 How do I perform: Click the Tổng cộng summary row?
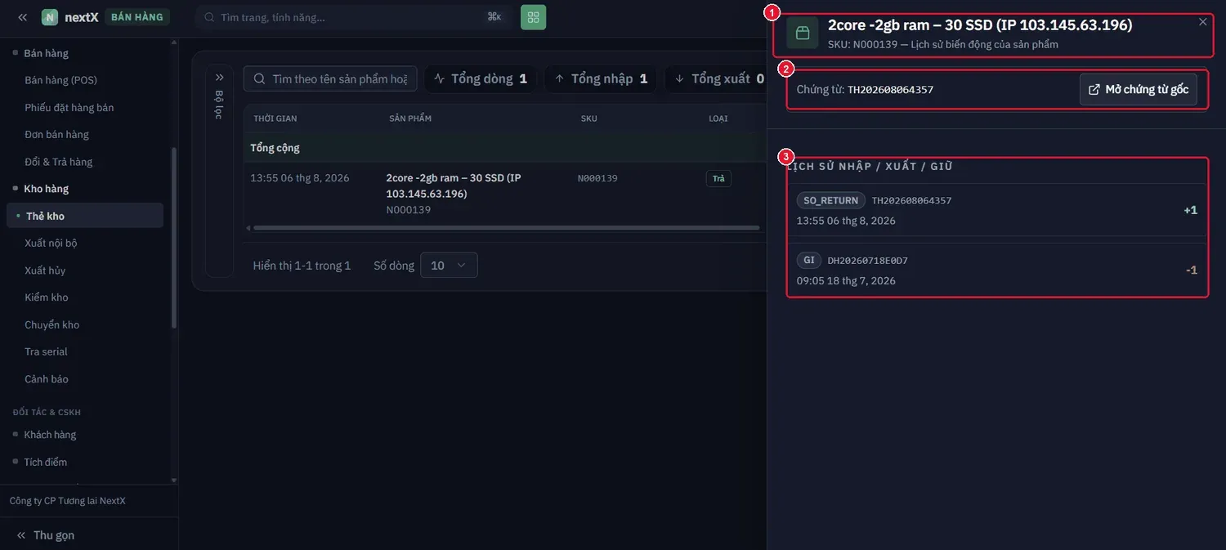[505, 148]
